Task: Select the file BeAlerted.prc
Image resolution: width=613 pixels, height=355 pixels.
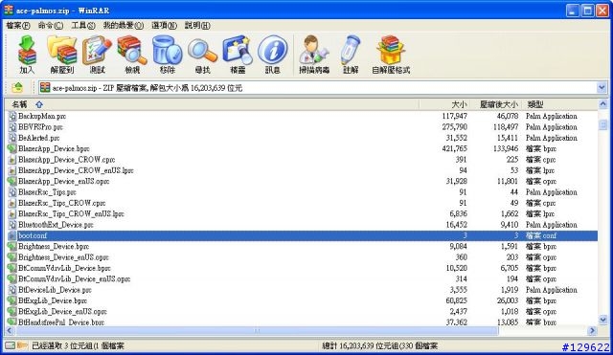Action: click(x=38, y=138)
